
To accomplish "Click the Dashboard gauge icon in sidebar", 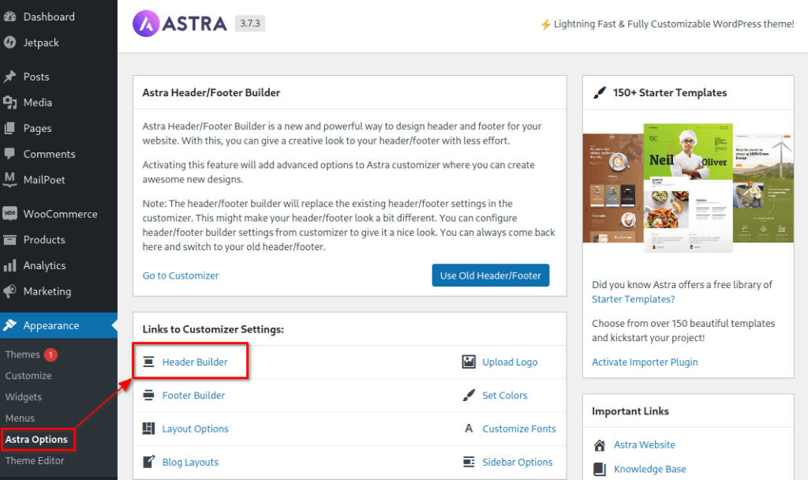I will tap(9, 17).
